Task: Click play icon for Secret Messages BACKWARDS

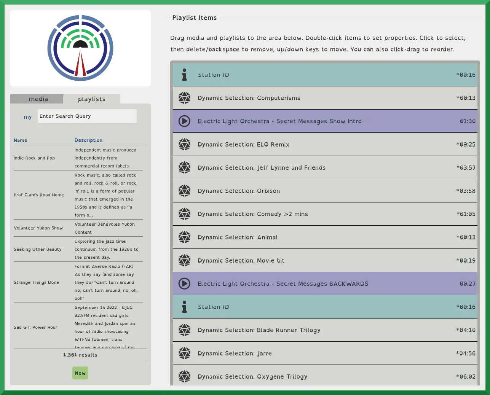Action: pos(184,284)
